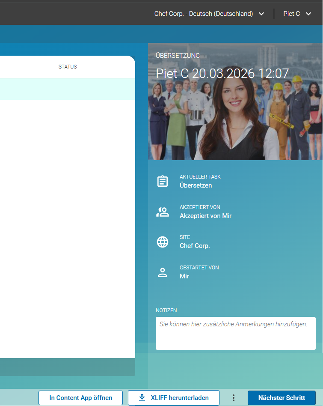Click the Übersetzen task value
This screenshot has height=406, width=323.
(196, 185)
